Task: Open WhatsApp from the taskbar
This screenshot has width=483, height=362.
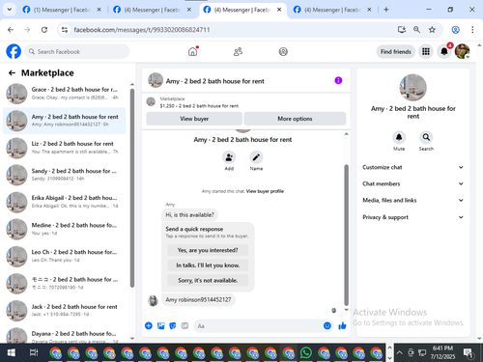Action: (x=306, y=352)
